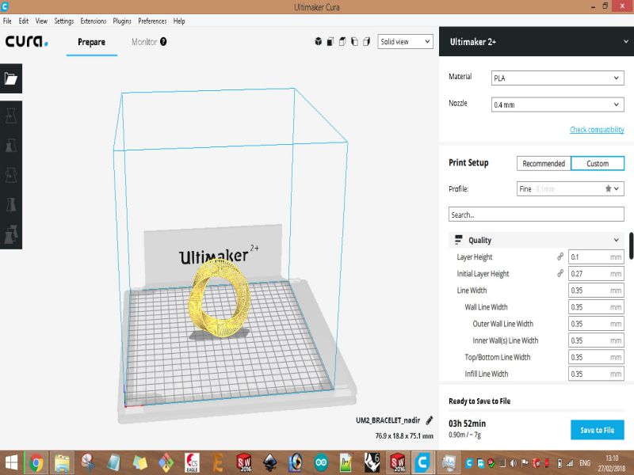Open Rhinoceros 6 from the taskbar
The height and width of the screenshot is (475, 634).
(372, 463)
